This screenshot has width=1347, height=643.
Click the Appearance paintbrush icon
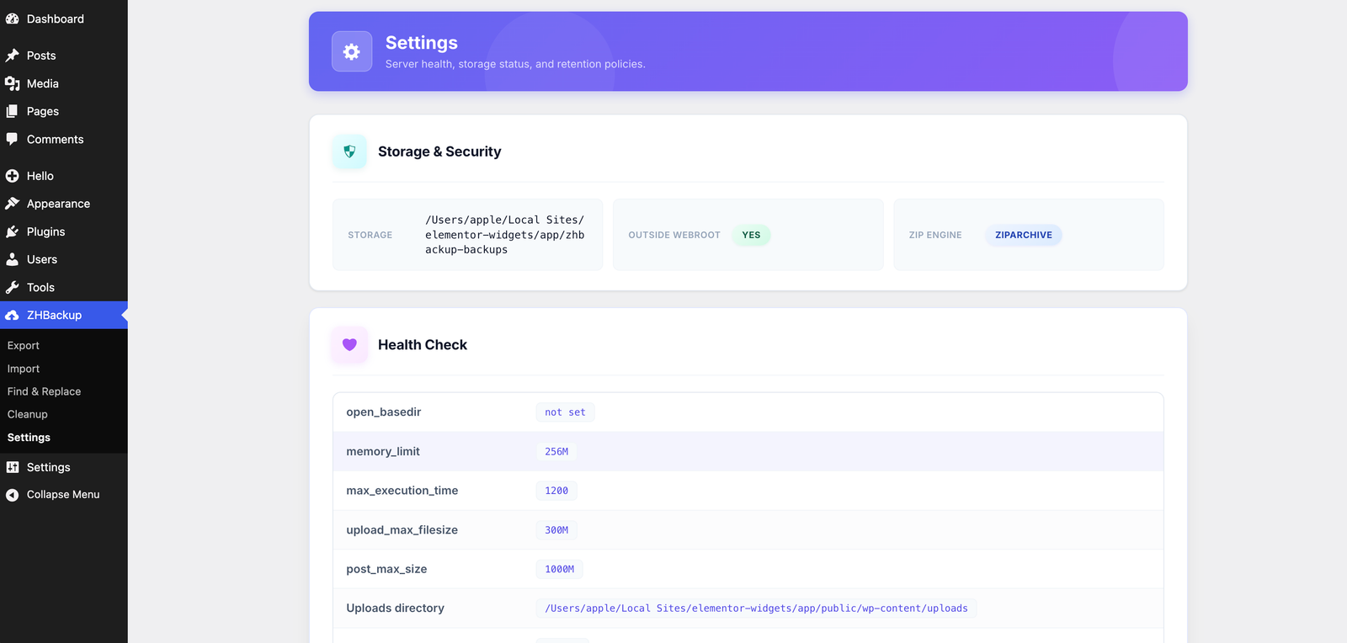13,204
